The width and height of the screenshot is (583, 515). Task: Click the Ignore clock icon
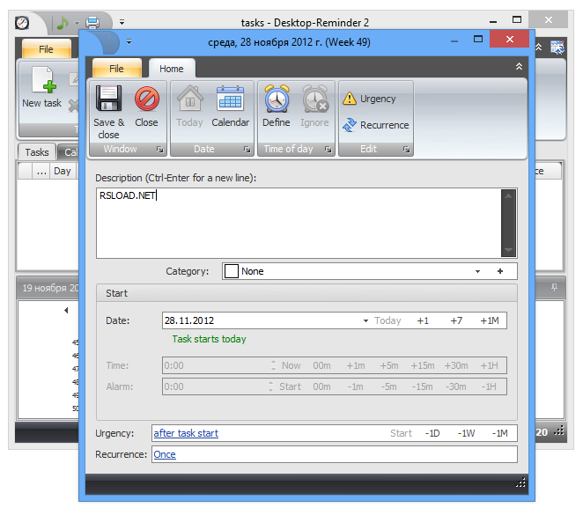(315, 99)
